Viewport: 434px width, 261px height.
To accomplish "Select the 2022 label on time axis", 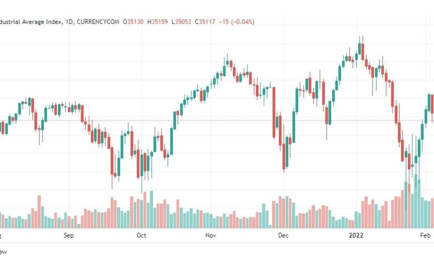I will (x=356, y=235).
